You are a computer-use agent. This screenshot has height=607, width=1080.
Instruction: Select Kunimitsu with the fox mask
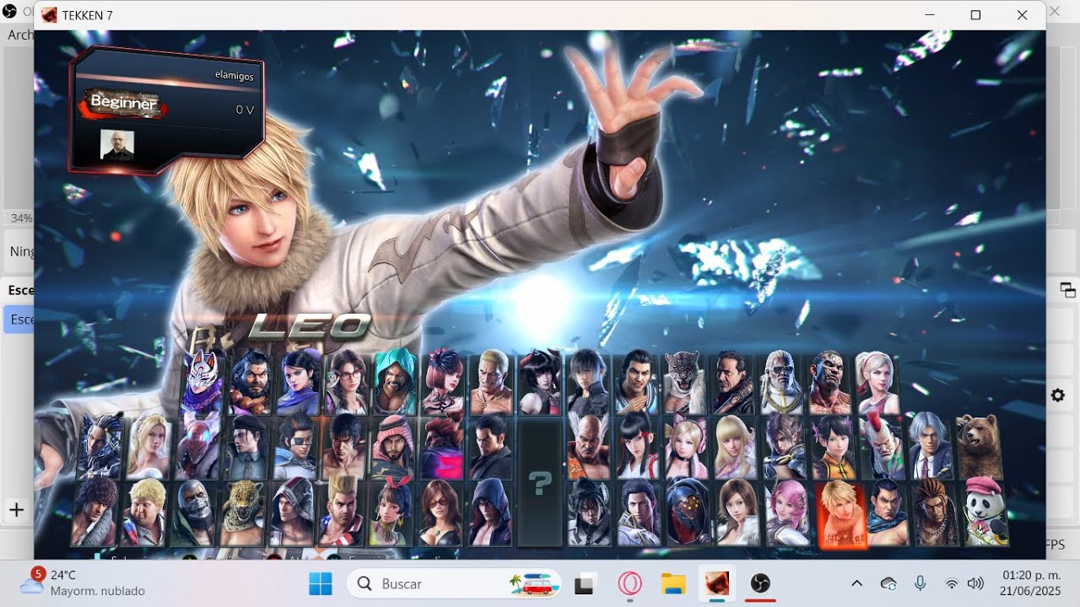202,383
